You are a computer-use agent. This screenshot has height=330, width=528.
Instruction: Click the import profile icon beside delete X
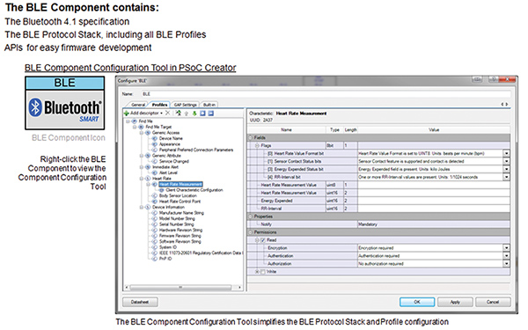coord(178,114)
